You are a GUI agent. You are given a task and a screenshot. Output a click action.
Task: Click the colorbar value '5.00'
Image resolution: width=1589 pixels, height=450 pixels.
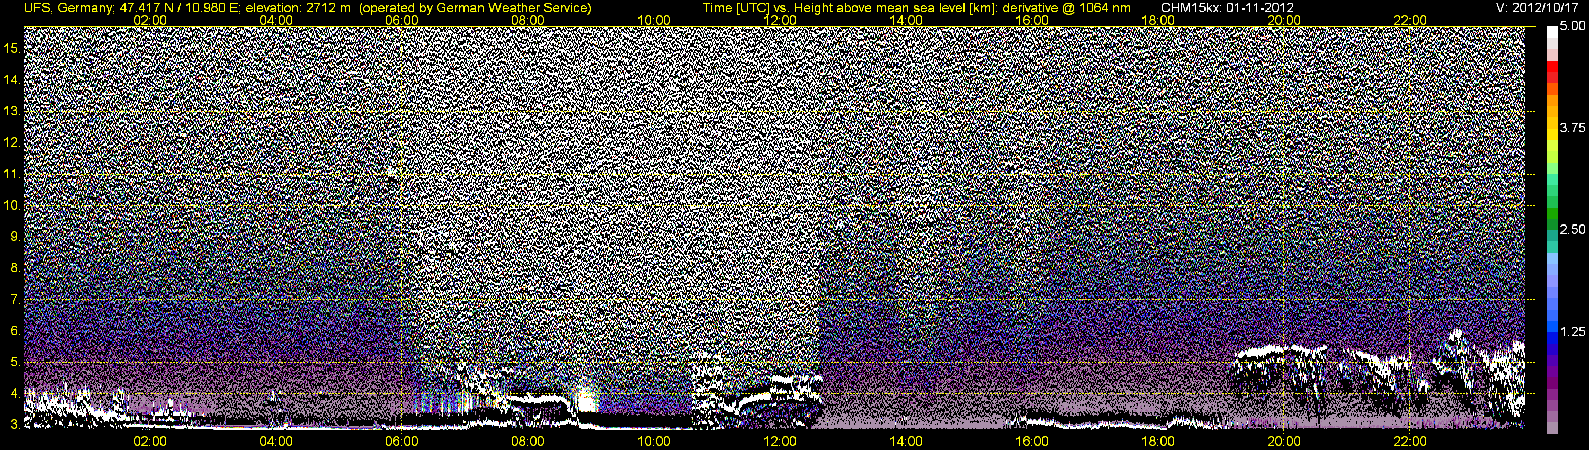coord(1573,26)
